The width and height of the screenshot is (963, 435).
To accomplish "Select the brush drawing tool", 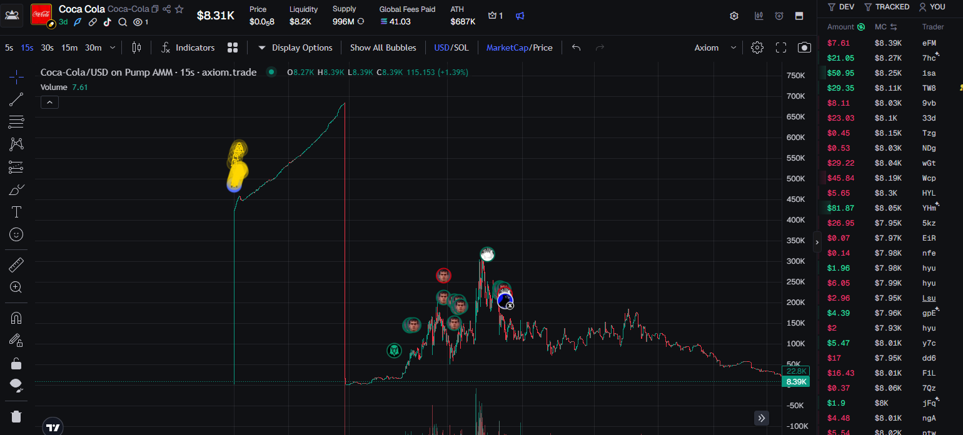I will point(16,189).
